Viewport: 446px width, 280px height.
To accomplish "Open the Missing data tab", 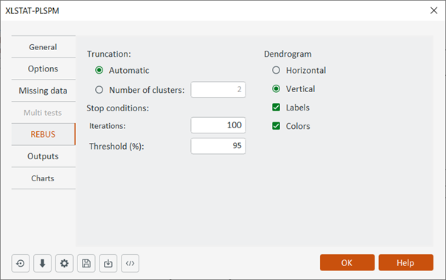I will (43, 91).
